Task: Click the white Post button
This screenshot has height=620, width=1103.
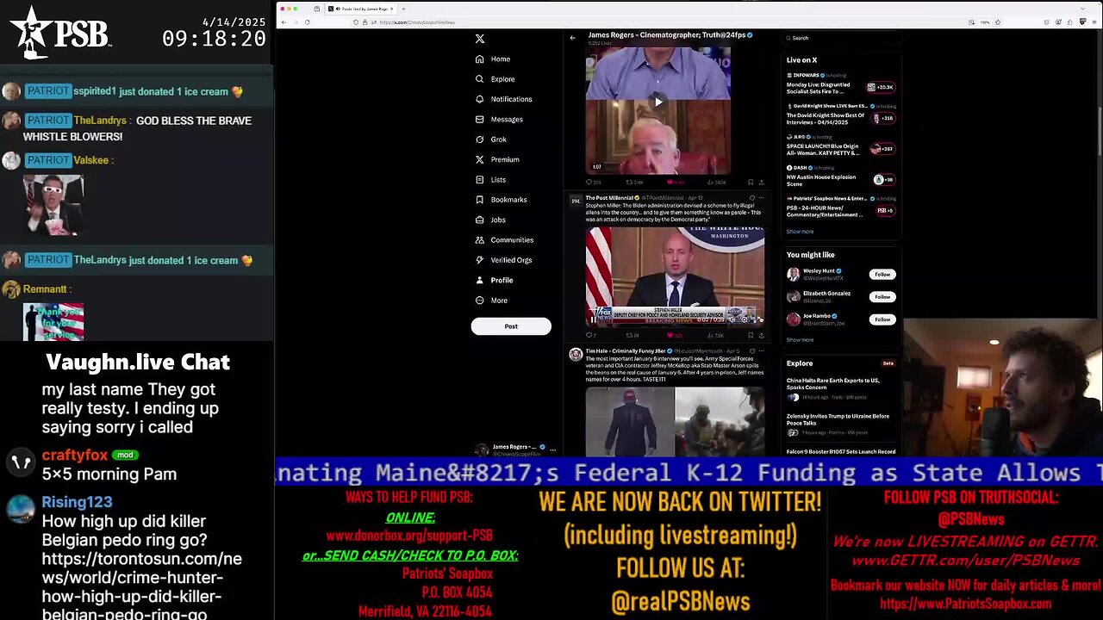Action: [x=511, y=326]
